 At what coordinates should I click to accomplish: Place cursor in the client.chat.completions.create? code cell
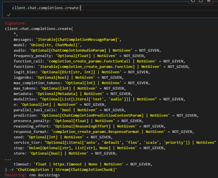[x=115, y=8]
